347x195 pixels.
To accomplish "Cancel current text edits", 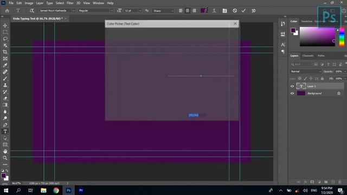I will (235, 11).
